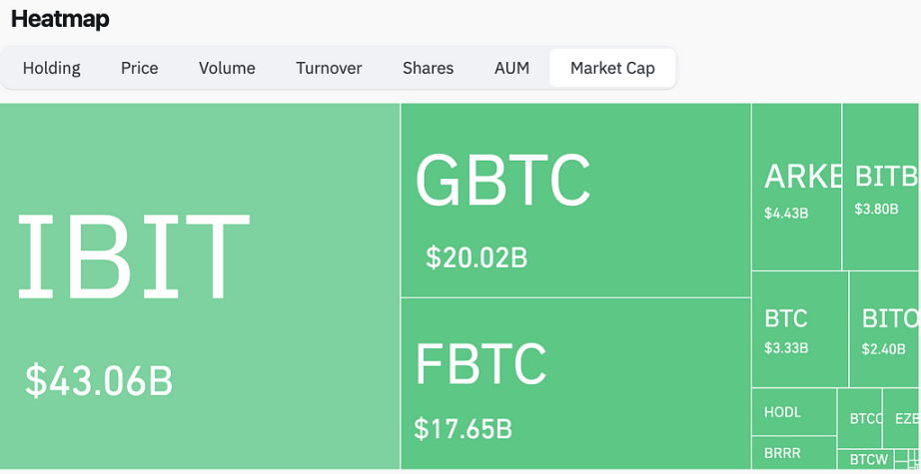This screenshot has width=921, height=474.
Task: Click the GBTC $20.02B tile
Action: pyautogui.click(x=575, y=200)
